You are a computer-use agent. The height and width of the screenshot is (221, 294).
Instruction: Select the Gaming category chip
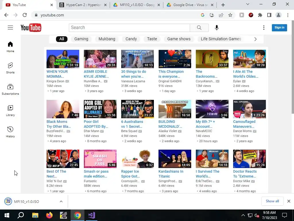coord(81,39)
